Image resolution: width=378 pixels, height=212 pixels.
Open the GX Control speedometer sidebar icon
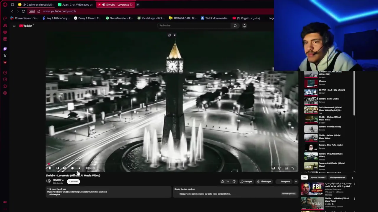pos(5,18)
